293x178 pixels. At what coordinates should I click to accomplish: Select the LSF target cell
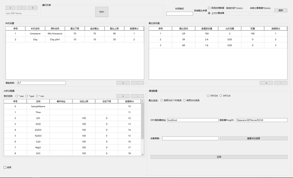coord(183,34)
